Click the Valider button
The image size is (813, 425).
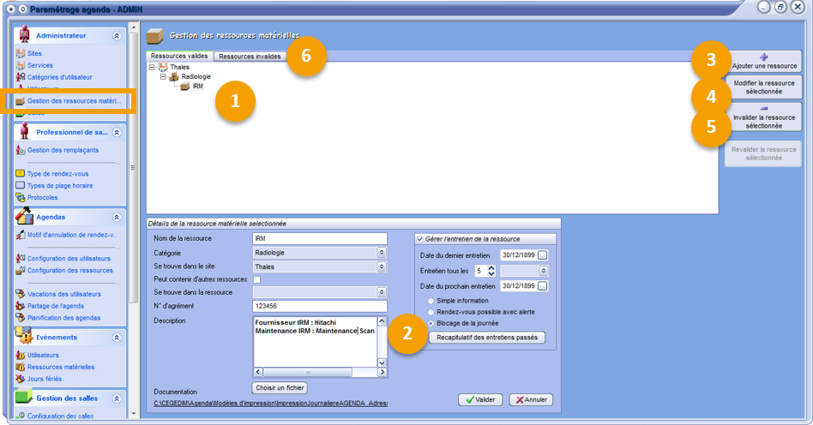[480, 399]
